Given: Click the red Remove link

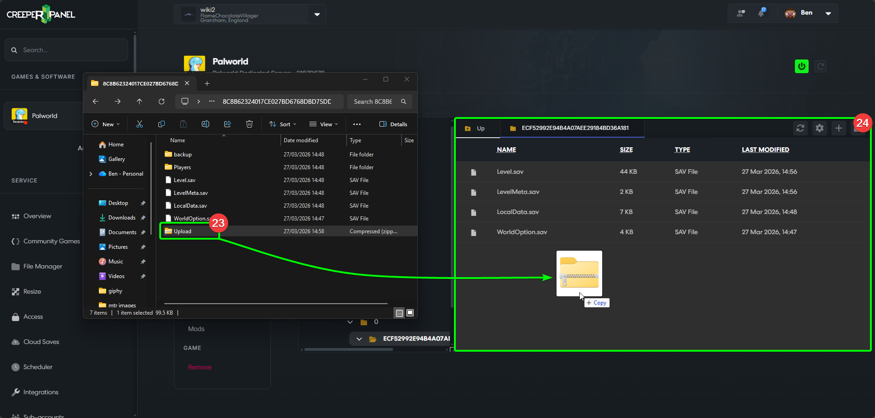Looking at the screenshot, I should (x=200, y=367).
